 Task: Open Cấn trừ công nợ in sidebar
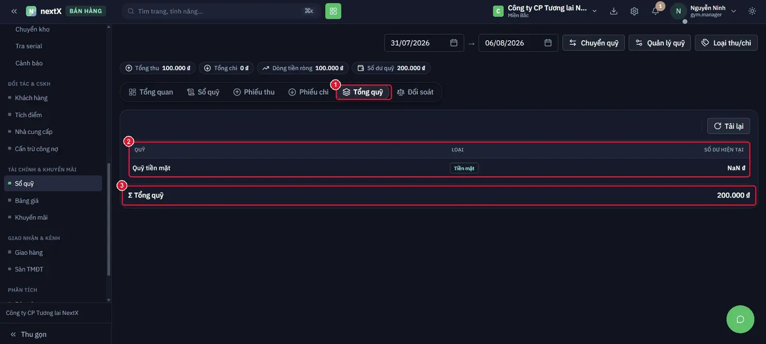click(x=37, y=149)
